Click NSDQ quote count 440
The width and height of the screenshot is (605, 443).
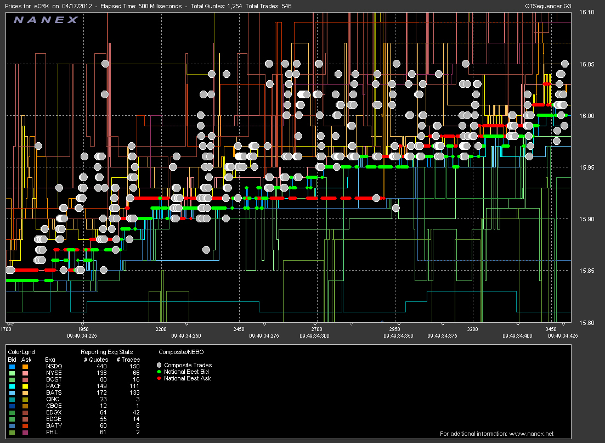pyautogui.click(x=101, y=366)
